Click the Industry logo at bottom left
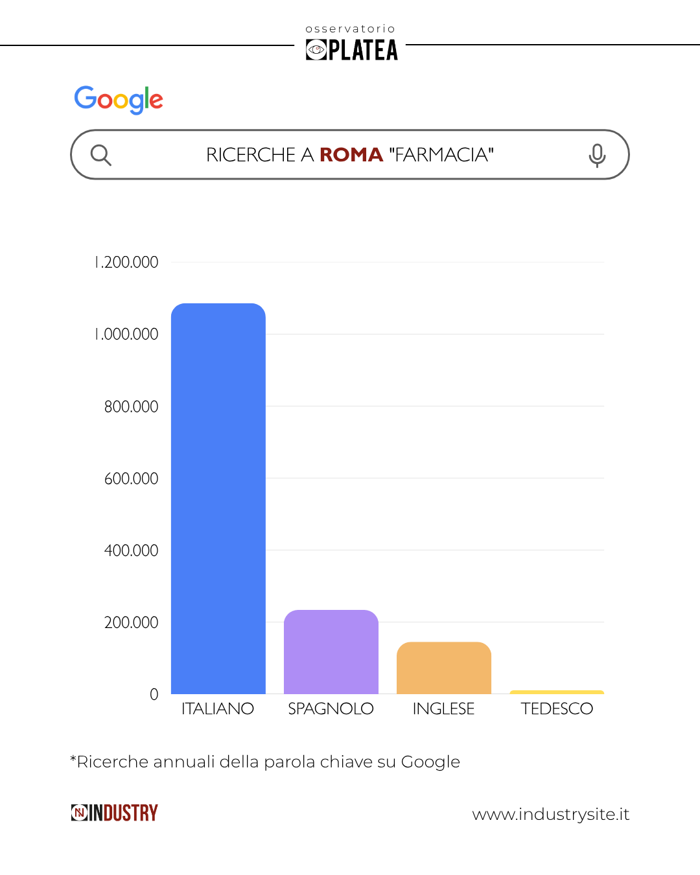Viewport: 700px width, 875px height. [x=115, y=813]
